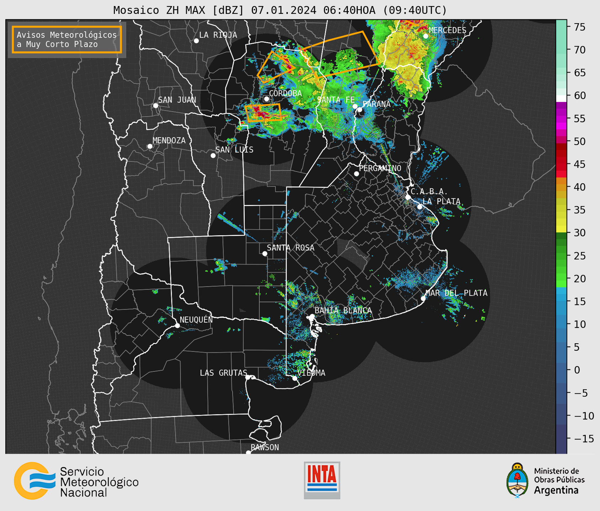The width and height of the screenshot is (600, 511).
Task: Click the NEUQUÉN city label
Action: [x=196, y=319]
